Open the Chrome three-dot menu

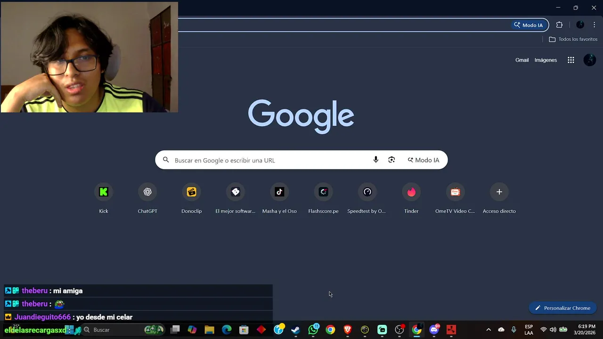[594, 25]
